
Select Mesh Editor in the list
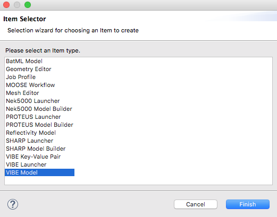22,93
